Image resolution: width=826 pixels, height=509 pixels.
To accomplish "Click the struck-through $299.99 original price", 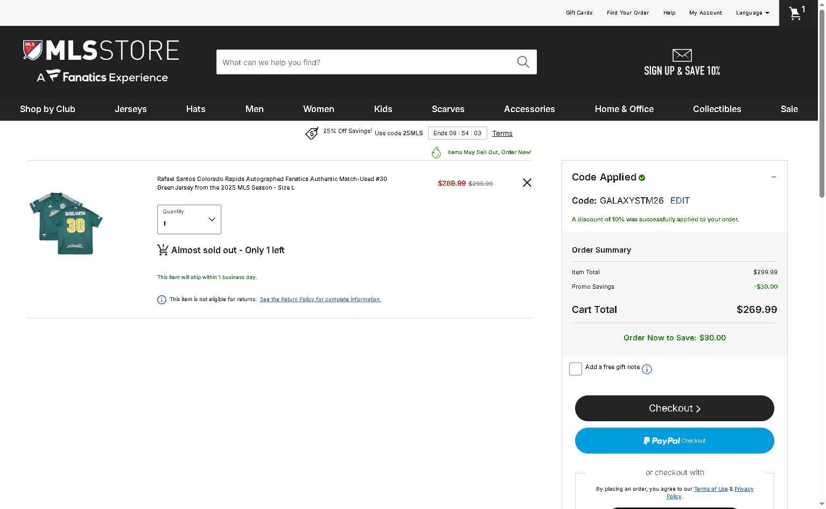I will 480,184.
